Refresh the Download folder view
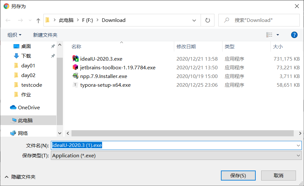This screenshot has width=304, height=186. click(x=208, y=20)
